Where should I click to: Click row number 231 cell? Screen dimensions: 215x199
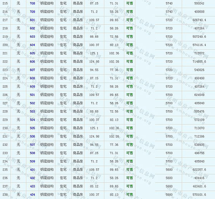tap(5, 136)
